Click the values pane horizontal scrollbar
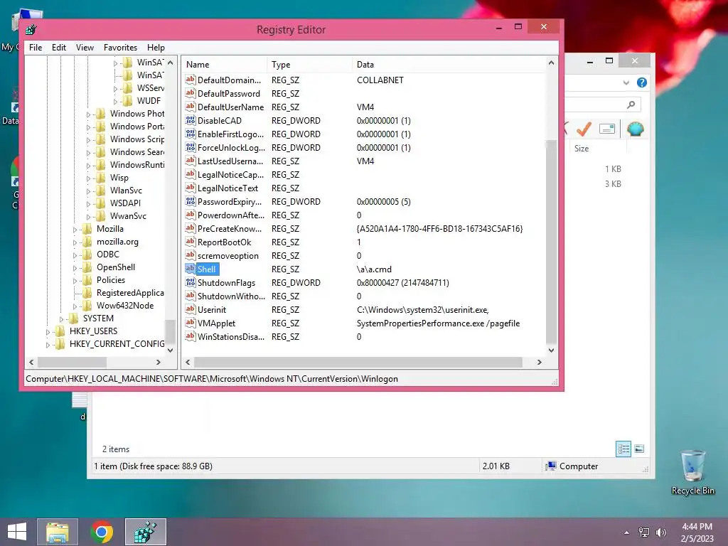Viewport: 728px width, 546px height. [358, 362]
